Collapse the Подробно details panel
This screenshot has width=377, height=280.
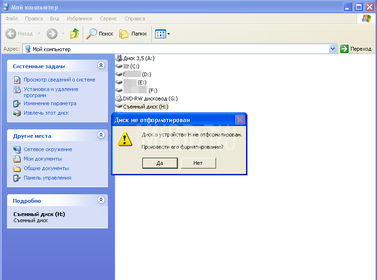pos(101,200)
